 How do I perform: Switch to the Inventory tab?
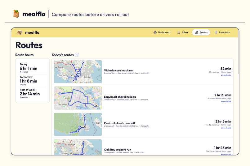click(222, 32)
